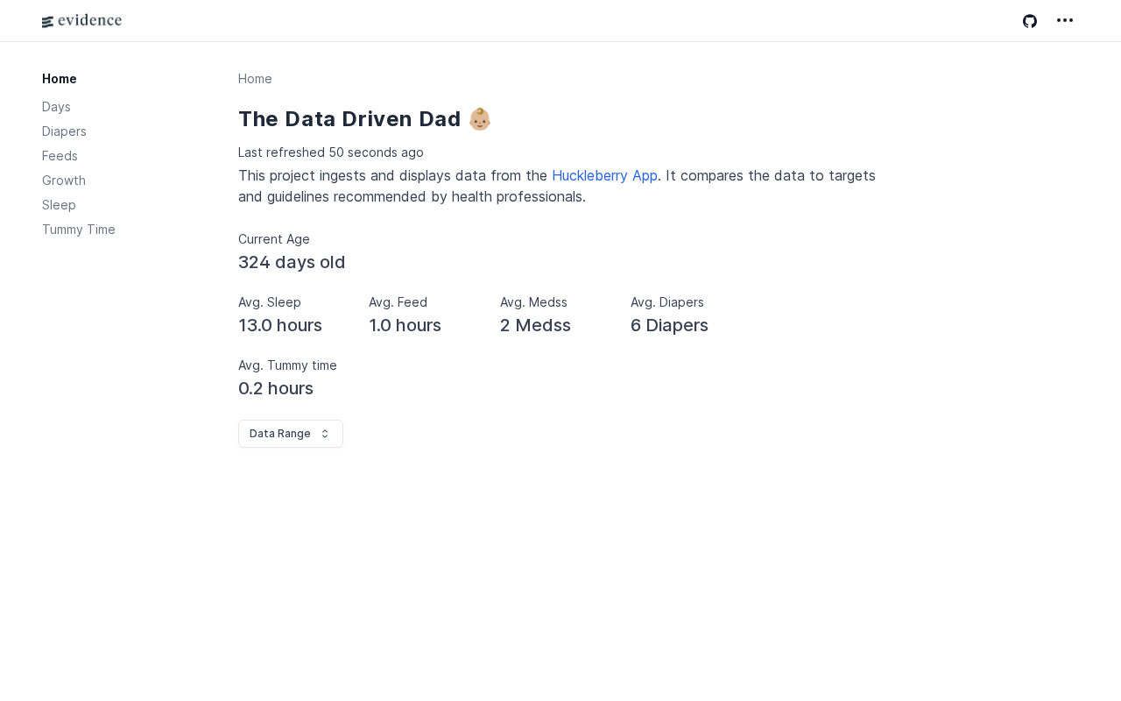Screen dimensions: 1121x701
Task: Click the Avg. Tummy time 0.2 hours value
Action: 276,388
